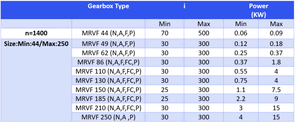Click min power "3" in MRVF 210 row
The width and height of the screenshot is (295, 123).
click(x=241, y=108)
